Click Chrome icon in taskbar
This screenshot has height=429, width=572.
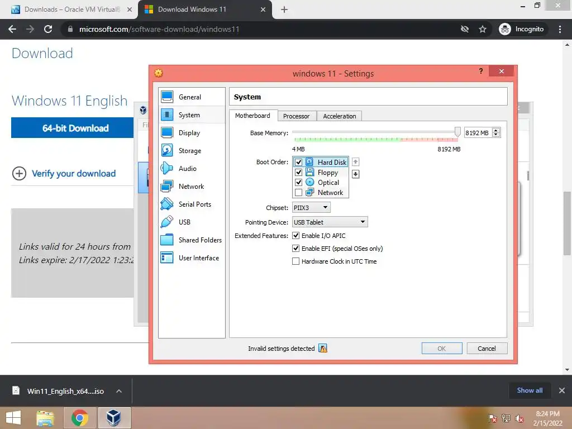[x=80, y=418]
